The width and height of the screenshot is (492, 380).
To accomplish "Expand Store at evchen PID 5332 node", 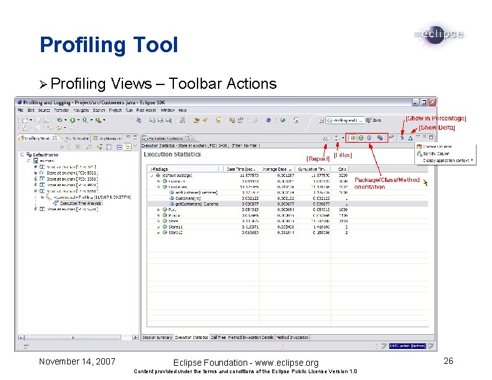I will pos(35,173).
